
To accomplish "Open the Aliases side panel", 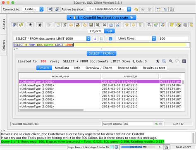I will tap(4, 24).
